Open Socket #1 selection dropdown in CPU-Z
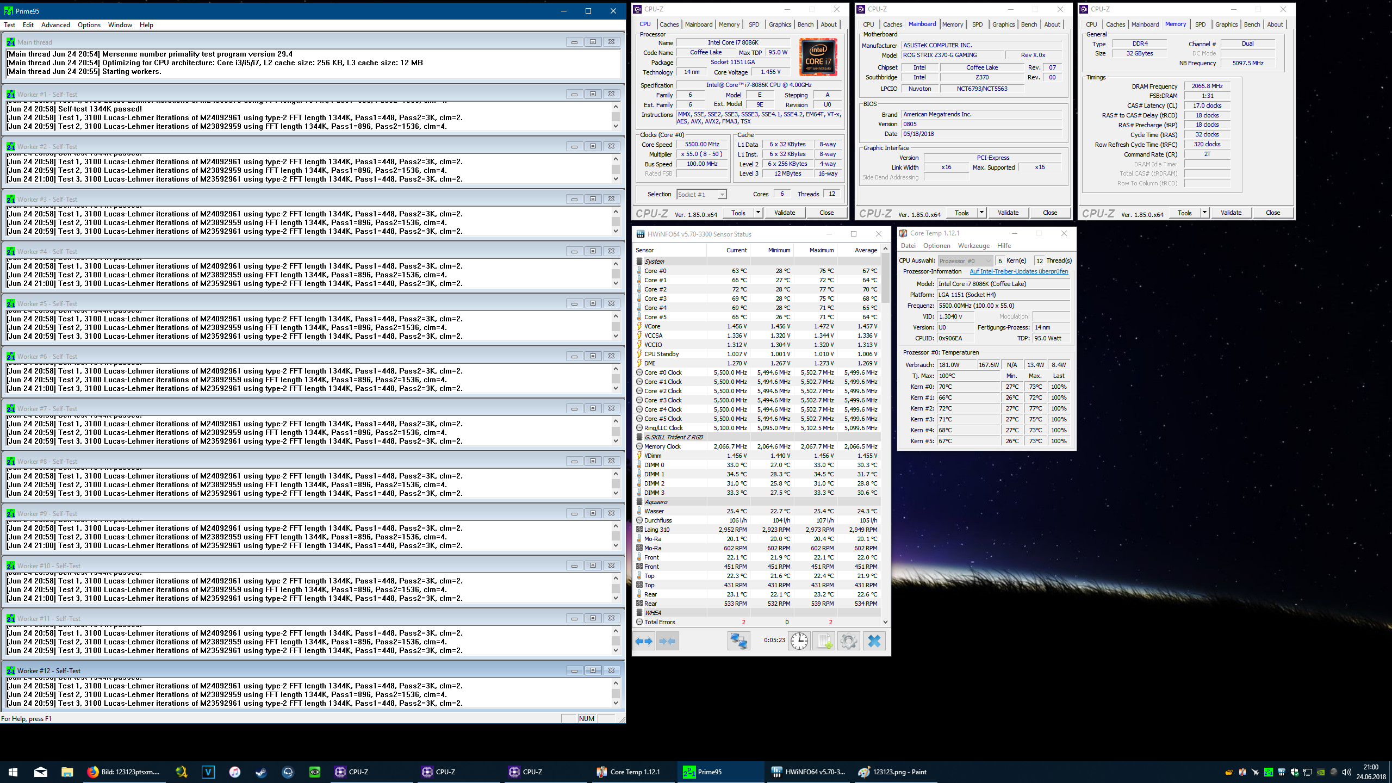Screen dimensions: 1392x783 click(701, 195)
